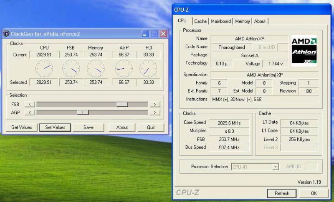Click the ClockGen app icon in title bar
The width and height of the screenshot is (334, 202).
6,34
